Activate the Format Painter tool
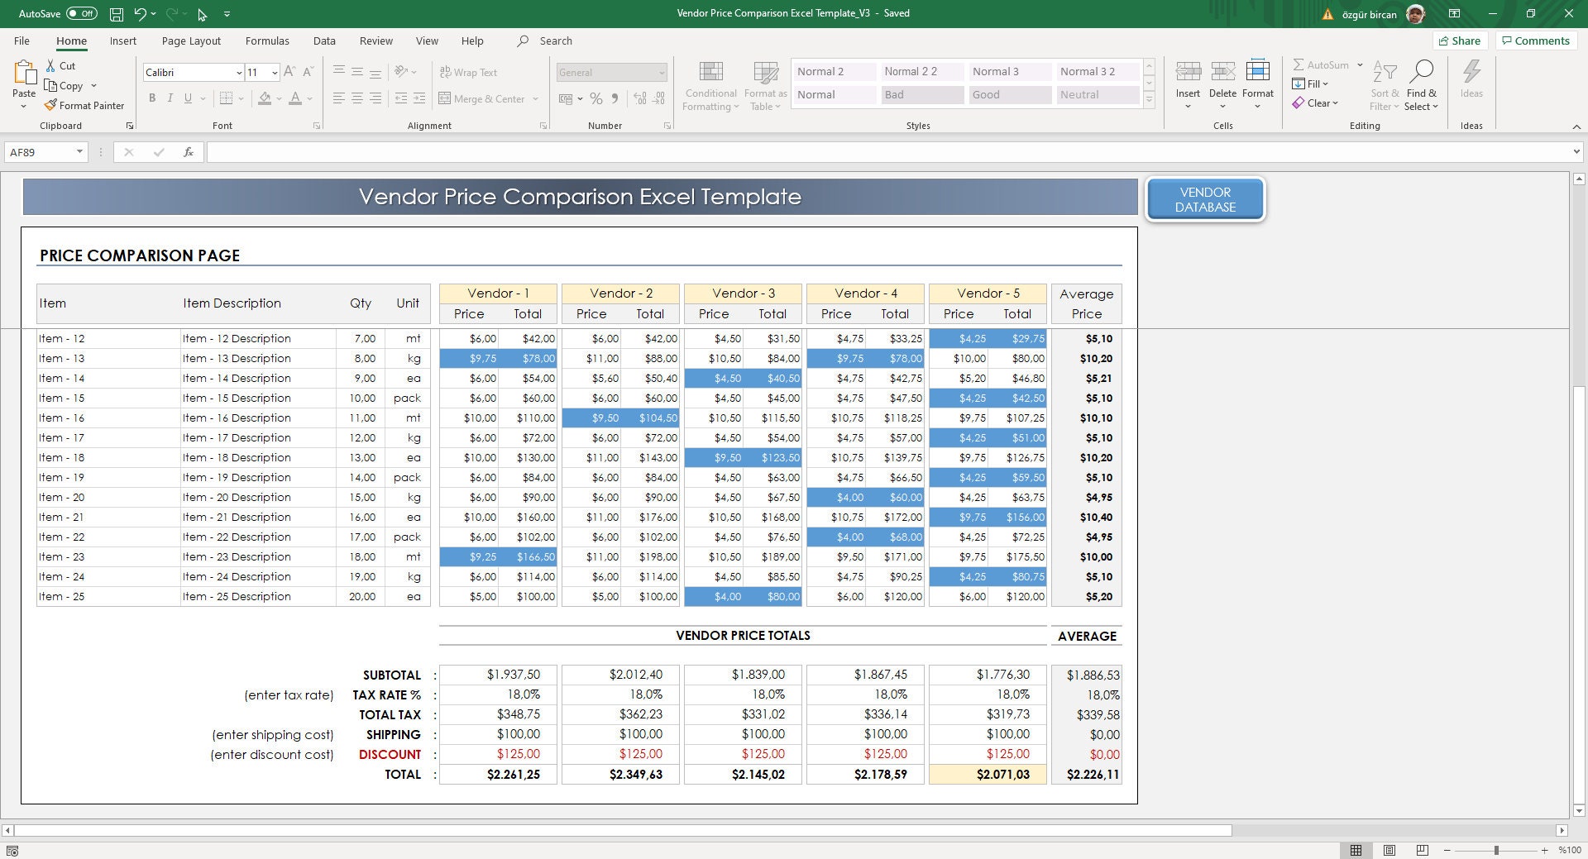Viewport: 1588px width, 859px height. (85, 105)
